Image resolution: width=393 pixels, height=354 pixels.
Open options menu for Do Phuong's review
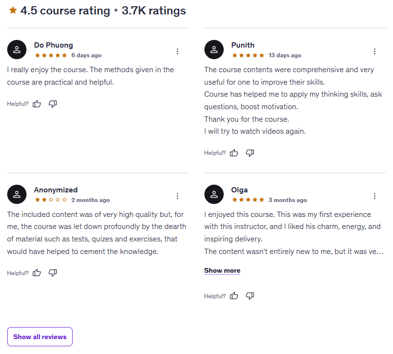177,51
